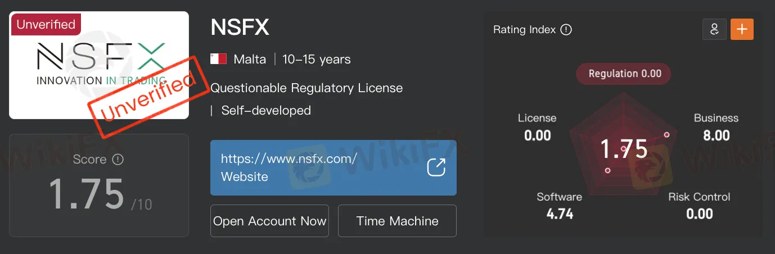Viewport: 775px width, 254px height.
Task: Click the Malta flag icon
Action: coord(218,59)
